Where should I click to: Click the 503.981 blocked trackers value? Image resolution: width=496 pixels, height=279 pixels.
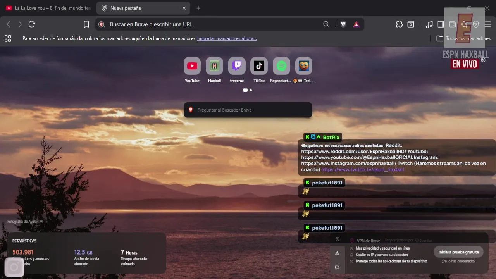click(23, 252)
